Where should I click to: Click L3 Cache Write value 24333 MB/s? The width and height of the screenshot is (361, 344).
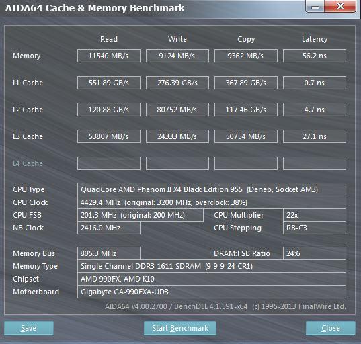[177, 136]
